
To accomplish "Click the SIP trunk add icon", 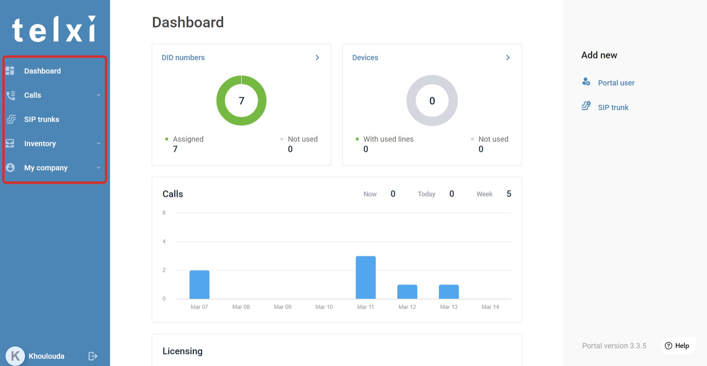I will coord(586,106).
